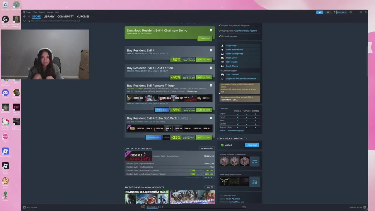Open Resident Evil 4 Original Soundtrack row
This screenshot has height=211, width=375.
click(169, 164)
